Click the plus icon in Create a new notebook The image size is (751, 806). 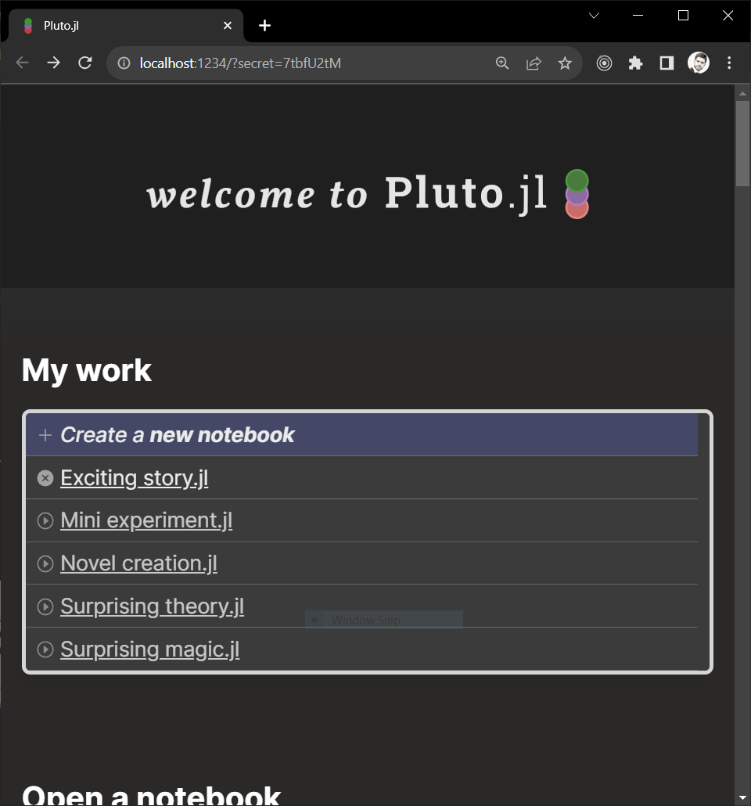pos(45,435)
